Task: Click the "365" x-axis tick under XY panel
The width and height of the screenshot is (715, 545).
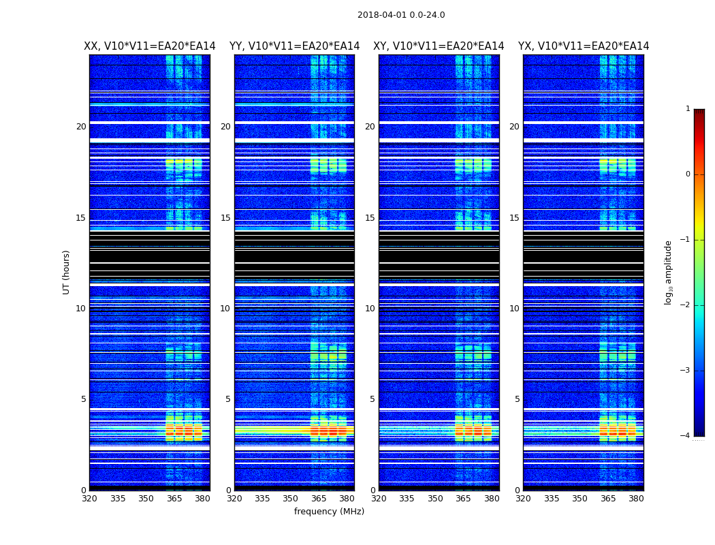Action: [x=463, y=499]
